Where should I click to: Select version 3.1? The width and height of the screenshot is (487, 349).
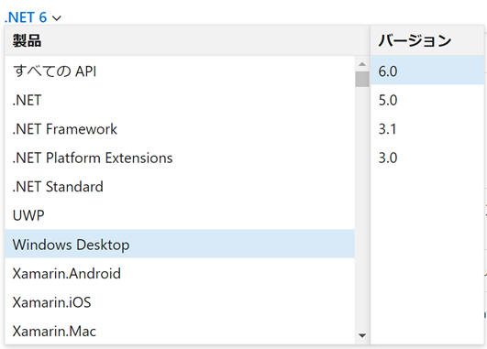(427, 129)
